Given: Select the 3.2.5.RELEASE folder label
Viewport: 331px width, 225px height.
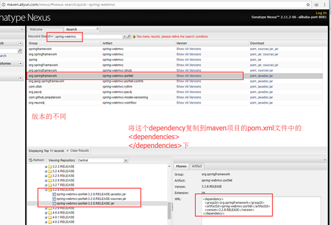Looking at the screenshot, I should pyautogui.click(x=63, y=176).
